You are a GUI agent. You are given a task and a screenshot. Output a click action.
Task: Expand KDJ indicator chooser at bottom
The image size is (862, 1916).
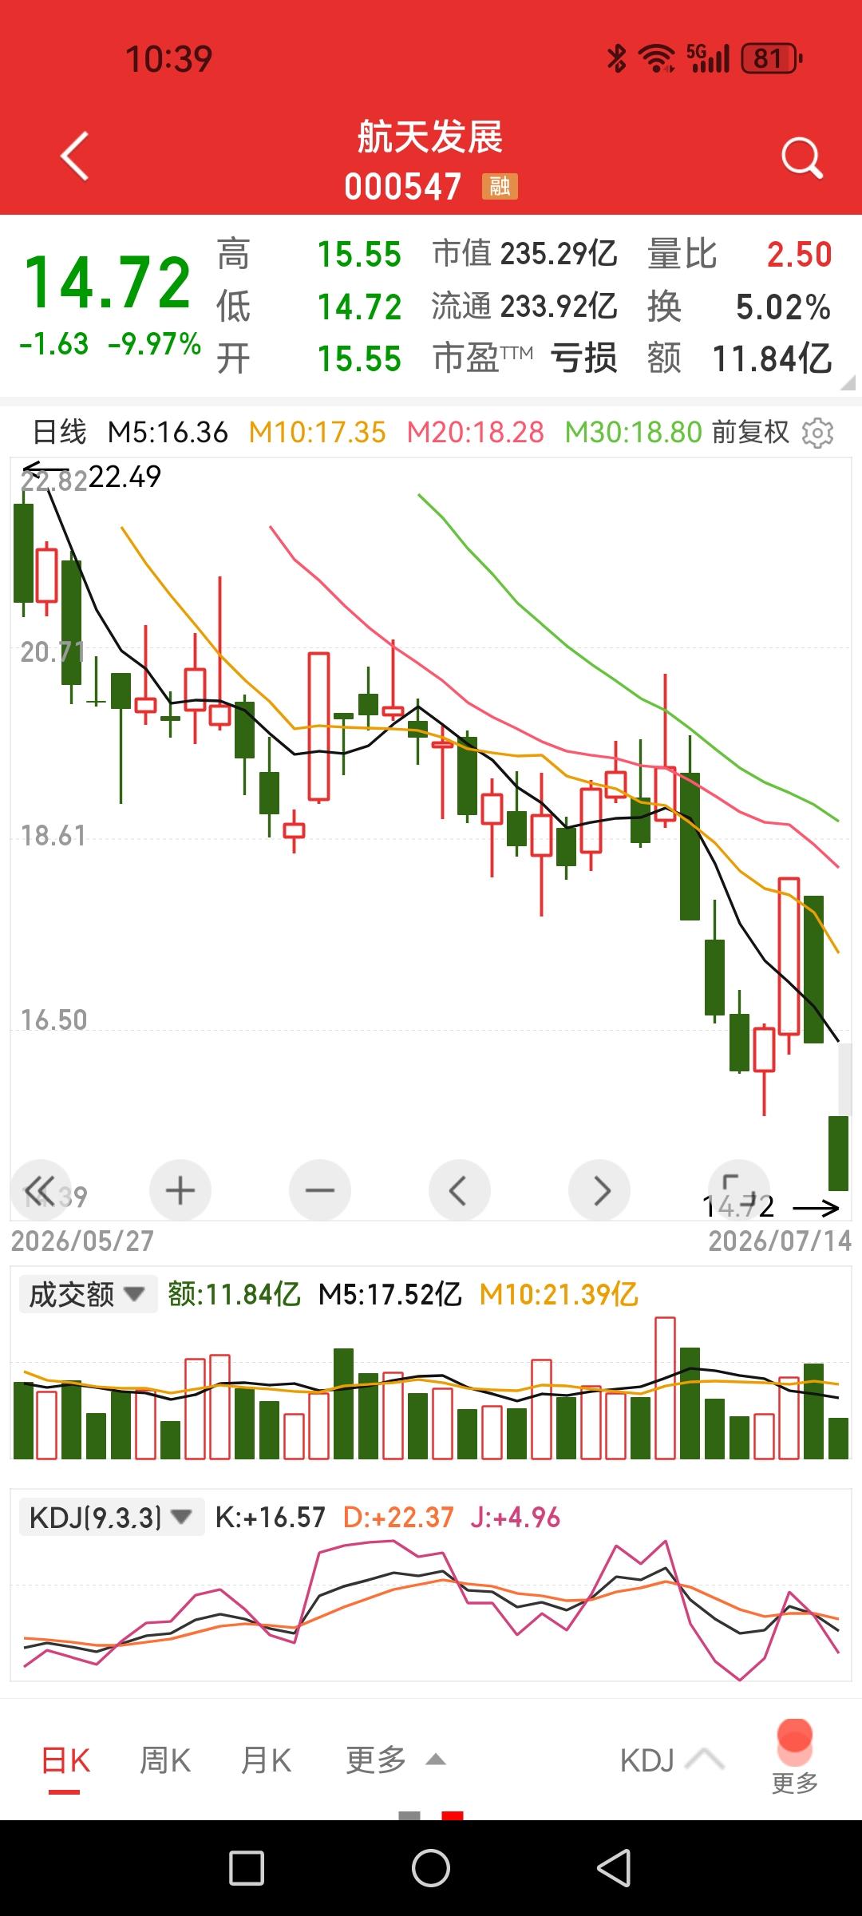tap(672, 1760)
